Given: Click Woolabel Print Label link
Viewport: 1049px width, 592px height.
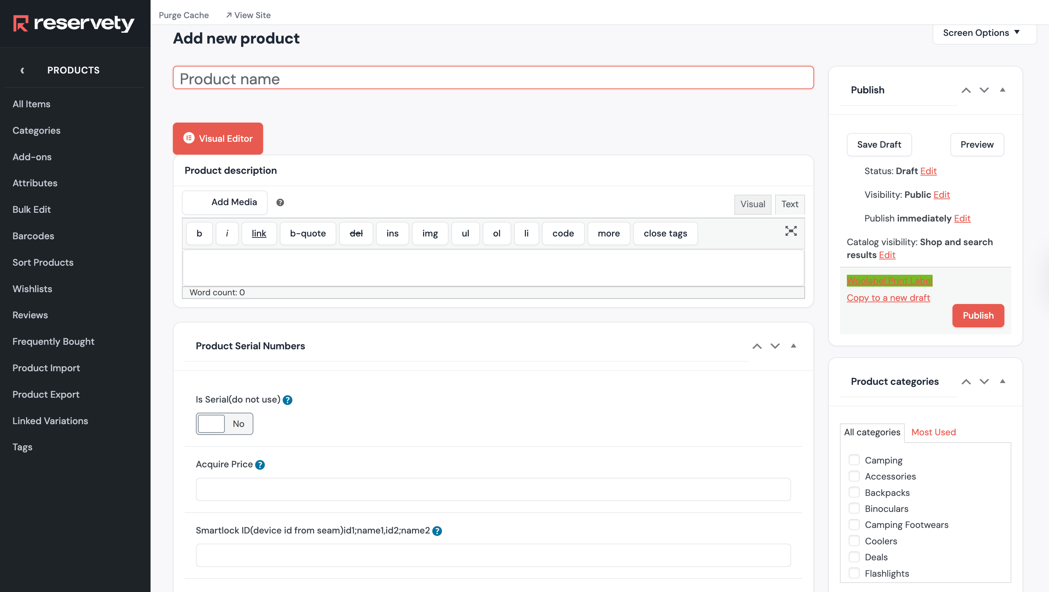Looking at the screenshot, I should pos(889,281).
